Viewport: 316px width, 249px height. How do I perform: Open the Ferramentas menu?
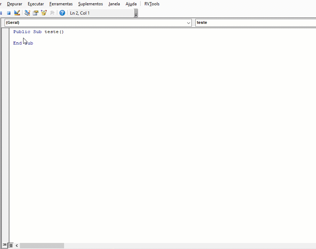click(61, 4)
